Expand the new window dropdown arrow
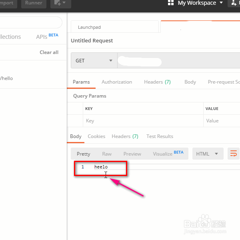 pyautogui.click(x=64, y=3)
